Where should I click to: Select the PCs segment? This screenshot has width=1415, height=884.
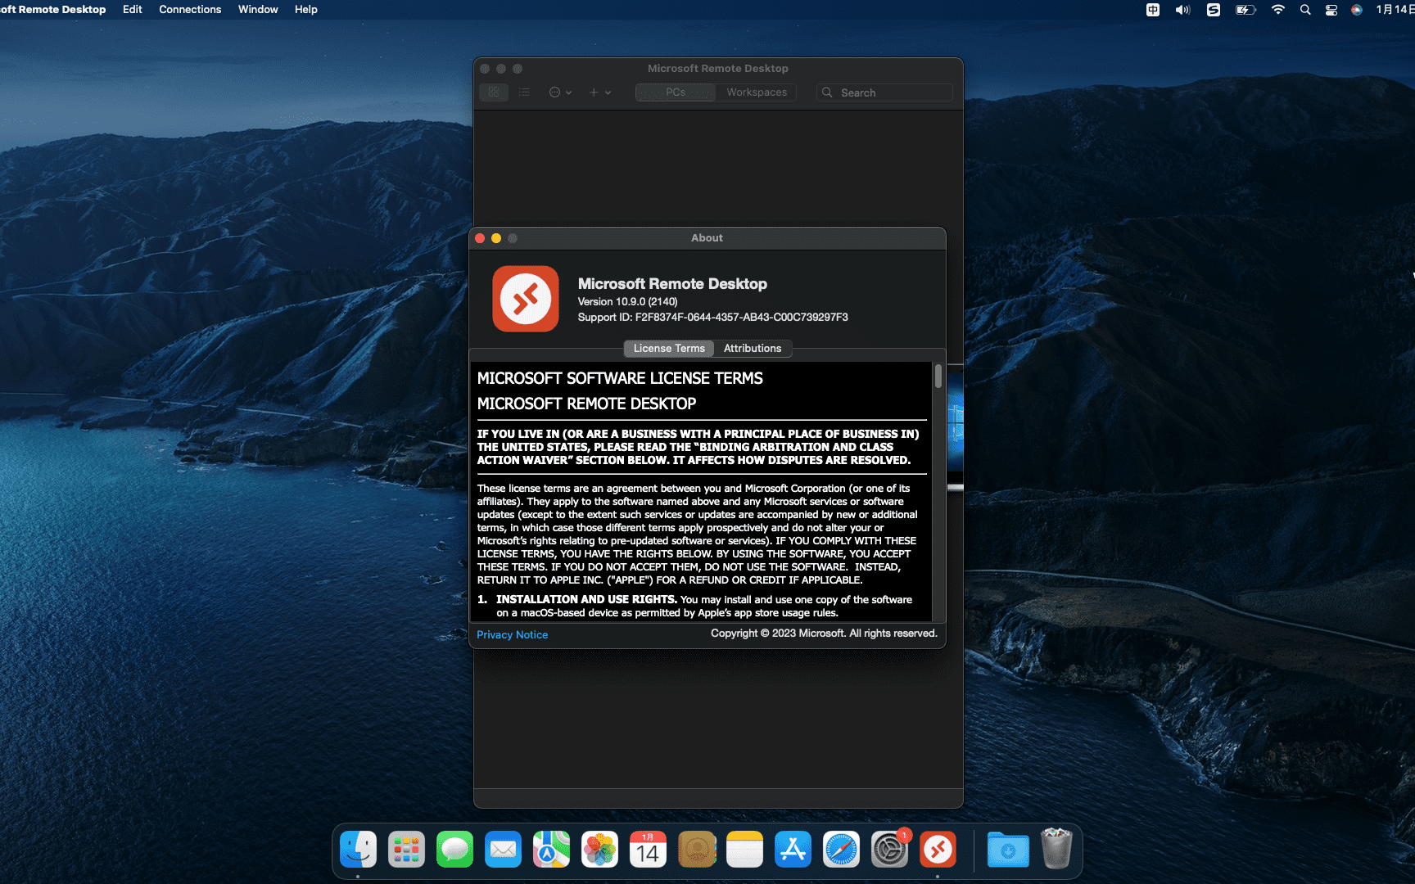click(x=676, y=92)
